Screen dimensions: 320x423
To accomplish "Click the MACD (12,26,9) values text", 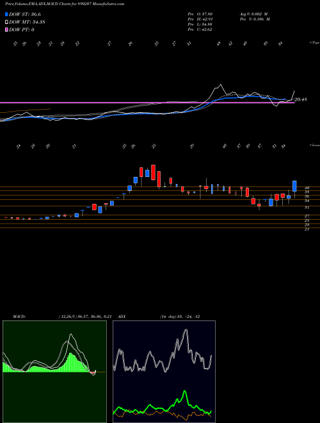I will 84,317.
